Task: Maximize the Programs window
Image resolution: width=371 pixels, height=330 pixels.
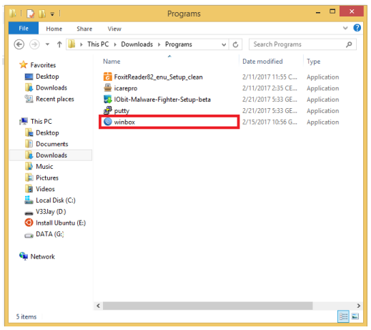Action: tap(332, 11)
